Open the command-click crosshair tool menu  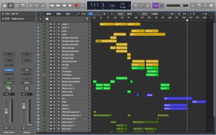(113, 14)
